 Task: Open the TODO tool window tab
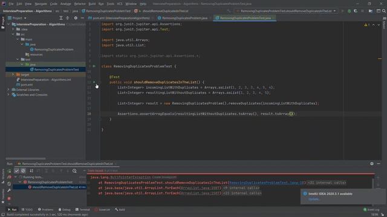(27, 210)
